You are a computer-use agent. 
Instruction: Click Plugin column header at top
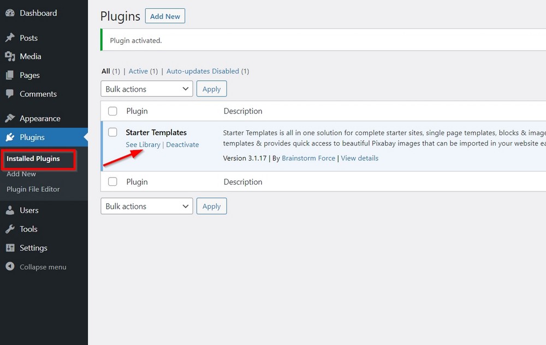pos(137,111)
